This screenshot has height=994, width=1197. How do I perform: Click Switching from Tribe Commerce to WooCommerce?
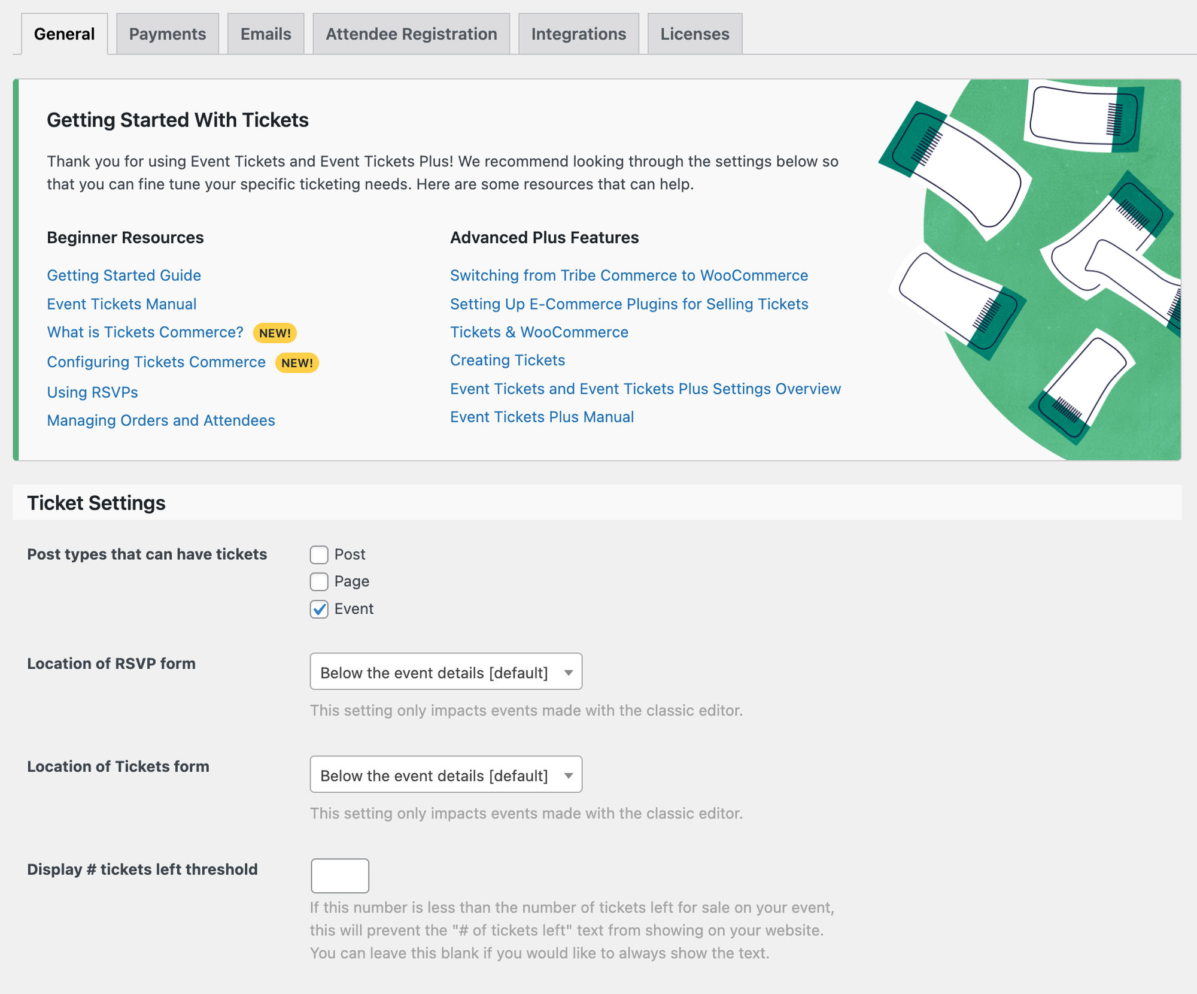[x=628, y=275]
